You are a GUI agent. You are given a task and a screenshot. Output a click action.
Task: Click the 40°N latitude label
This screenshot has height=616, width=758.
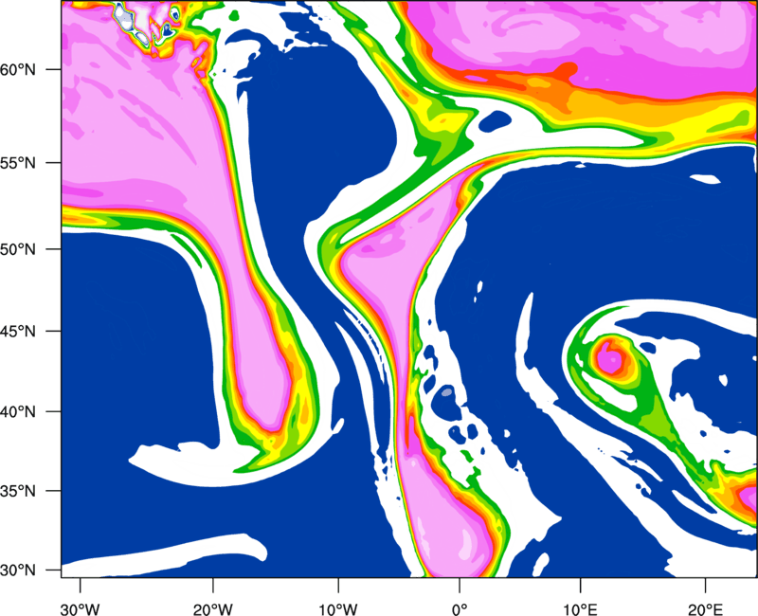18,412
